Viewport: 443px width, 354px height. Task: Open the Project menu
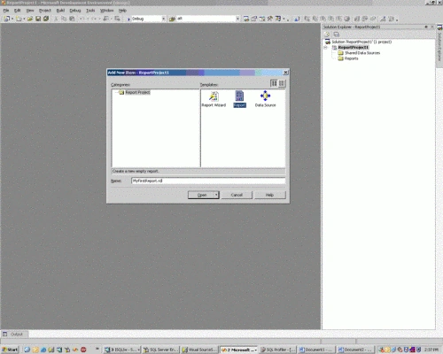tap(45, 11)
